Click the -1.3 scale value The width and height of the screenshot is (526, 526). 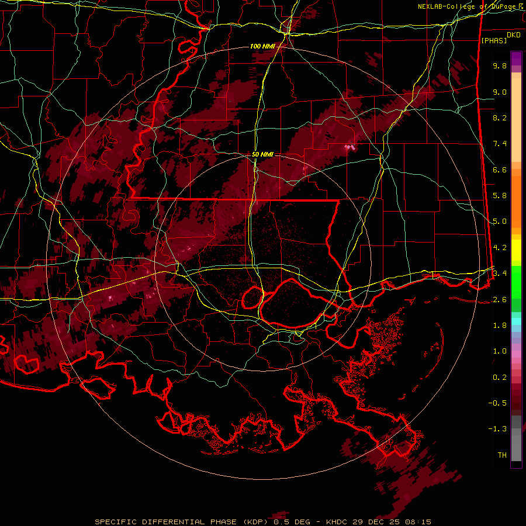pos(497,429)
